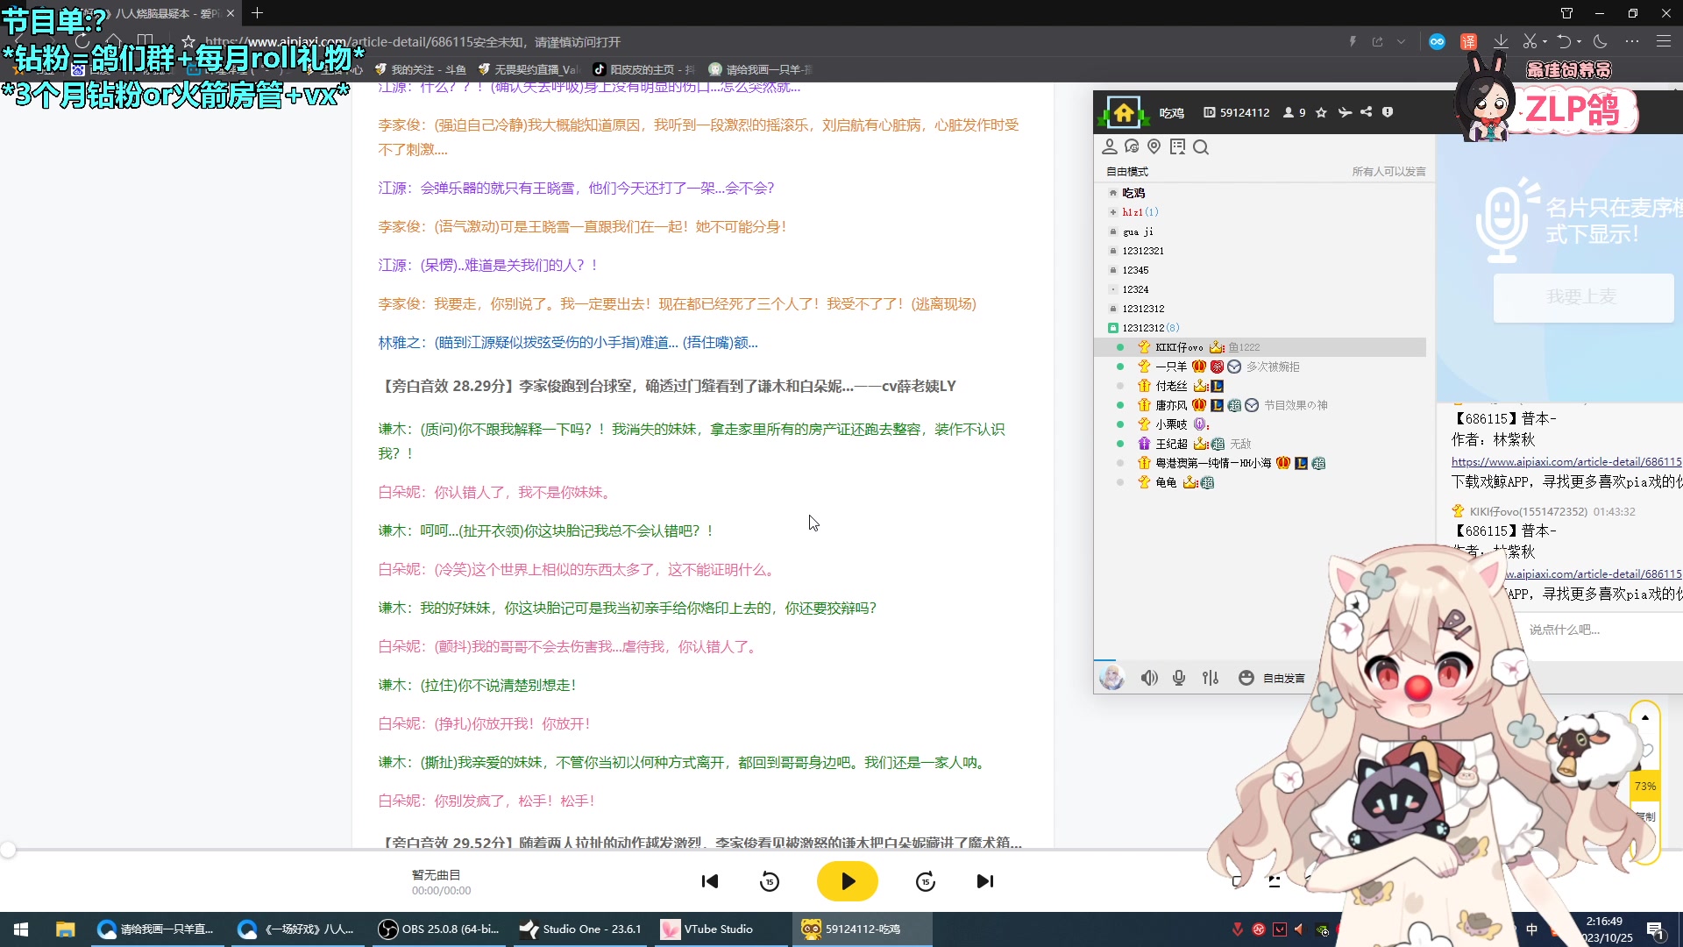Viewport: 1683px width, 947px height.
Task: Select the 12345 channel
Action: pos(1135,270)
